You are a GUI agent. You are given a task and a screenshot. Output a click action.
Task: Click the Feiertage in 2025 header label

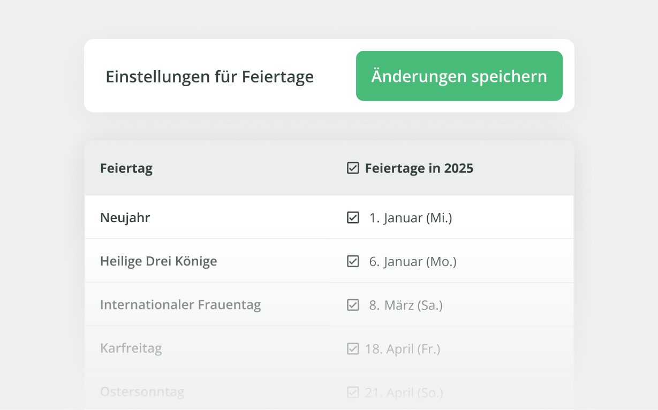click(419, 169)
